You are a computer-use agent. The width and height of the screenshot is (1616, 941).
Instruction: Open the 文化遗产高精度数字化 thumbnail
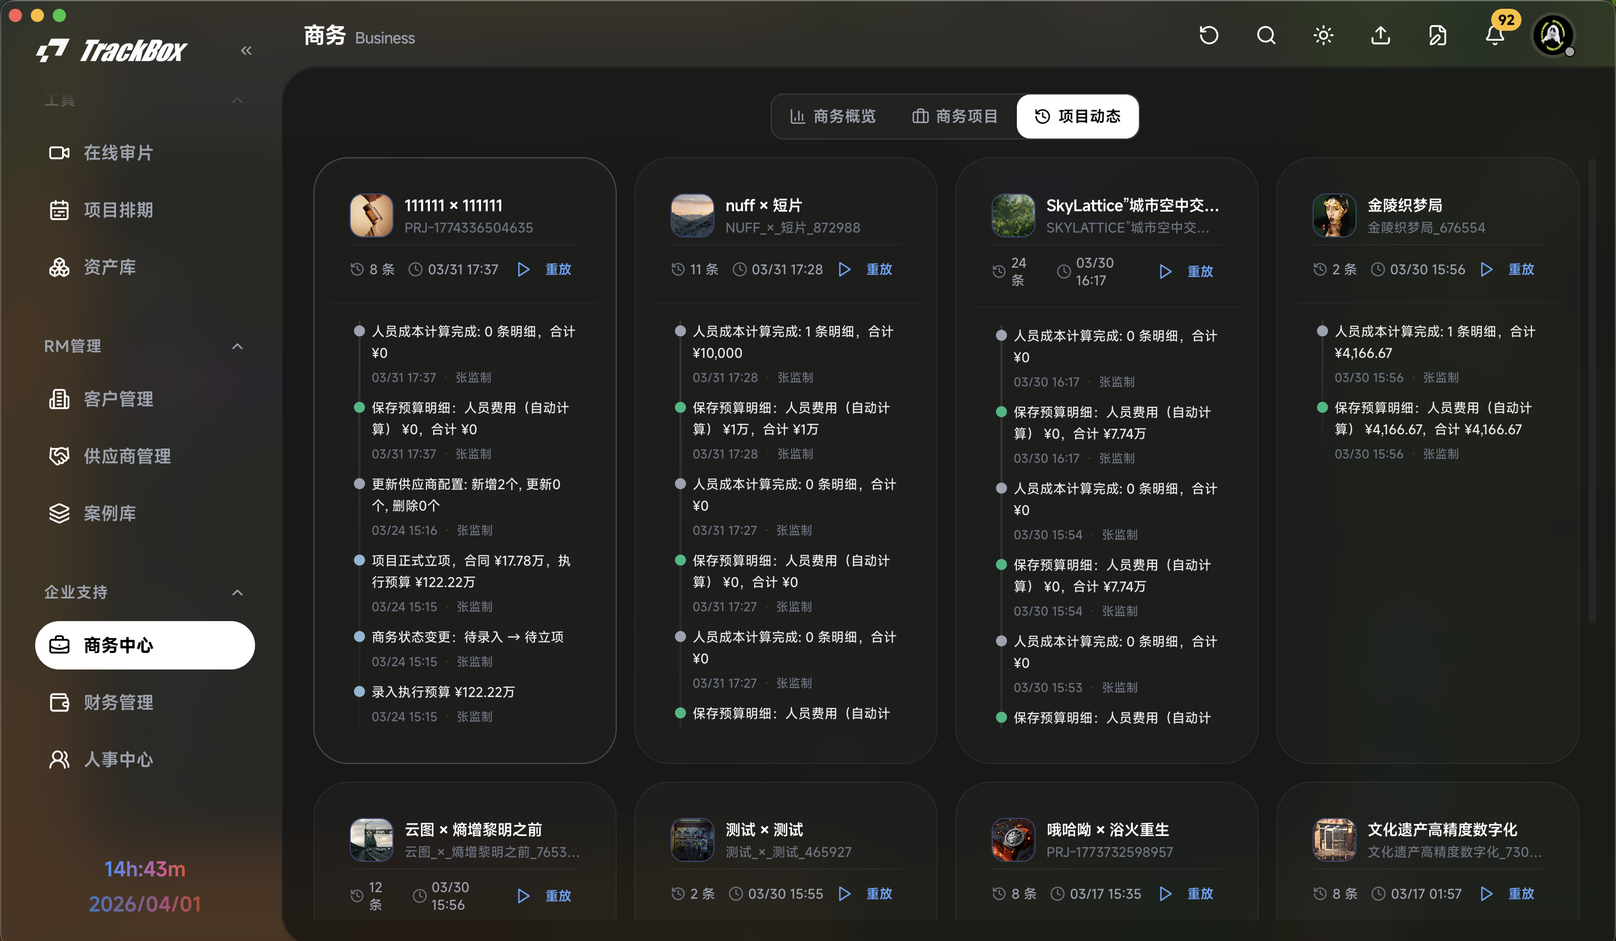click(1335, 840)
